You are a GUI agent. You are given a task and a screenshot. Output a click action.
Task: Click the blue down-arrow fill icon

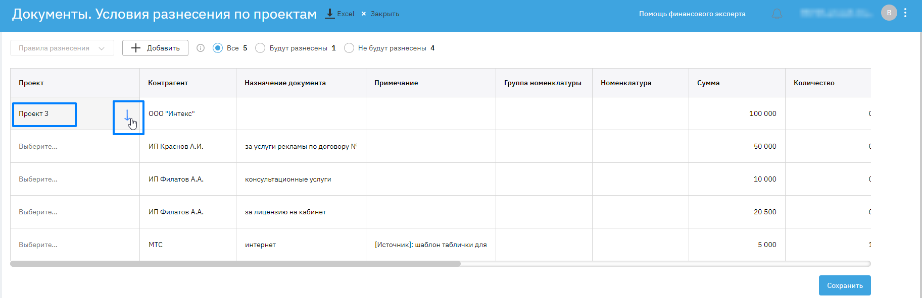pyautogui.click(x=127, y=115)
